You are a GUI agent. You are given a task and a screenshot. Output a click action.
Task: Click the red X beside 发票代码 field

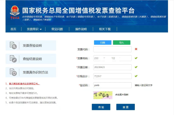(x=136, y=49)
